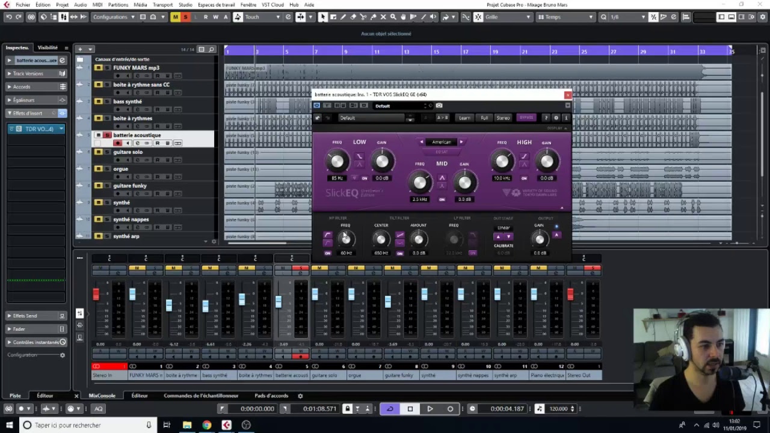Screen dimensions: 770x433
Task: Toggle MID band ON switch
Action: pos(442,200)
